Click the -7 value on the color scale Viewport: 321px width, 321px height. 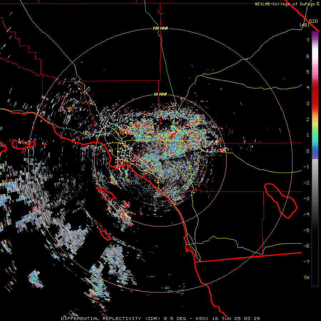click(306, 262)
